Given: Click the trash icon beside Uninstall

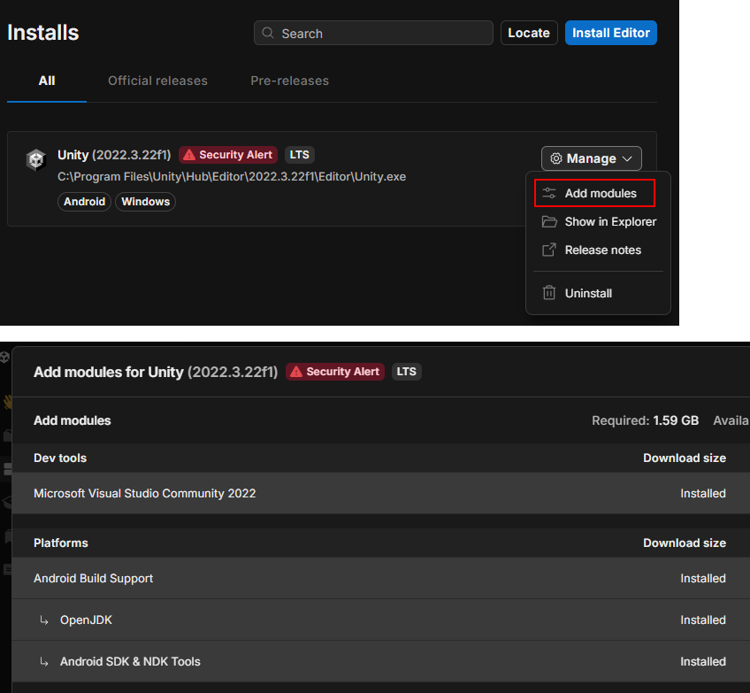Looking at the screenshot, I should pos(549,293).
